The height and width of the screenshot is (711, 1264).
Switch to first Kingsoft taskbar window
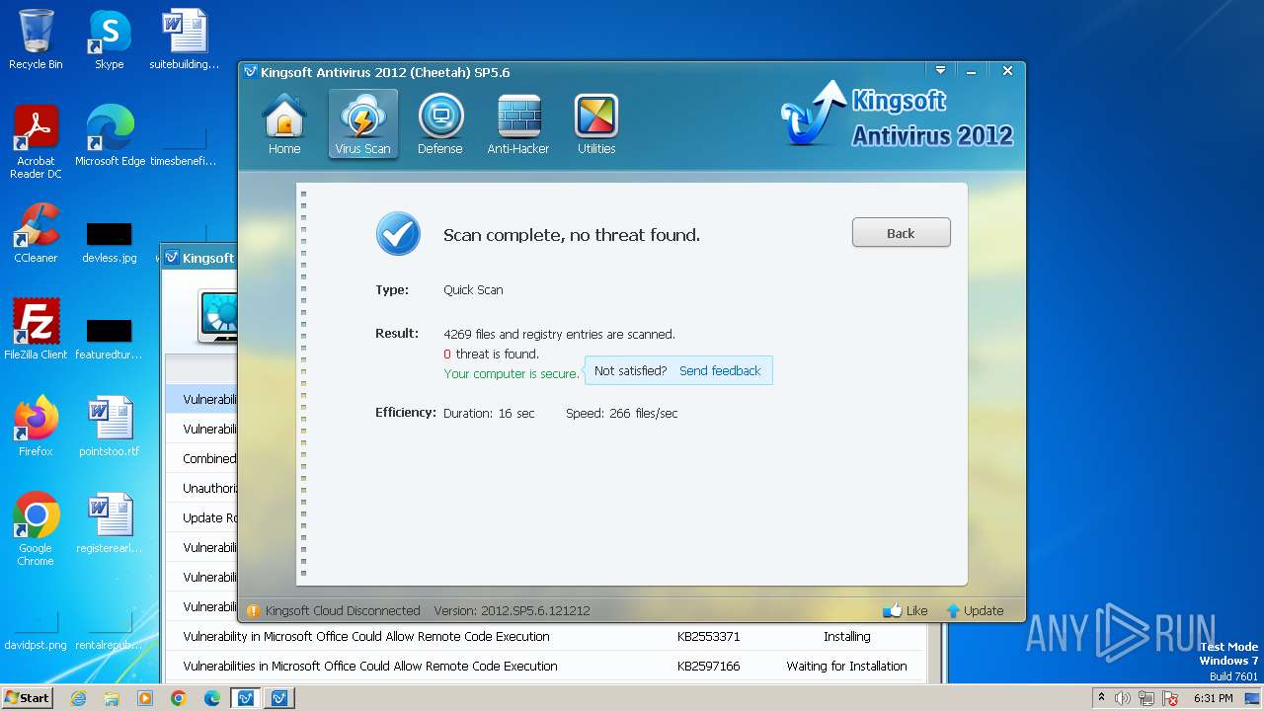246,698
